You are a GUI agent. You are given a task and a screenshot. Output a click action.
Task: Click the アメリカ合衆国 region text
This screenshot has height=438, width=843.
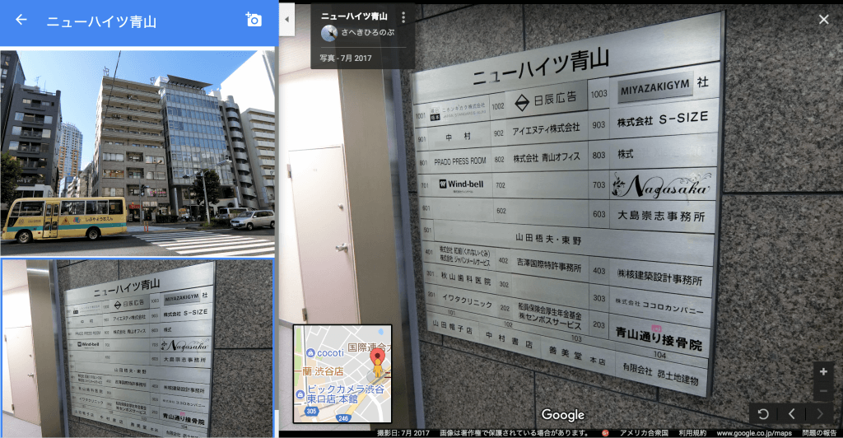tap(644, 432)
